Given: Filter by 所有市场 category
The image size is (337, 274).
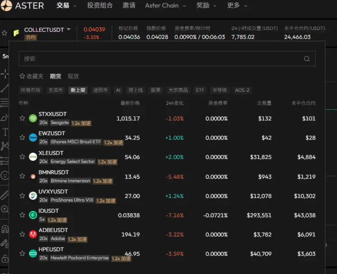Looking at the screenshot, I should 31,90.
